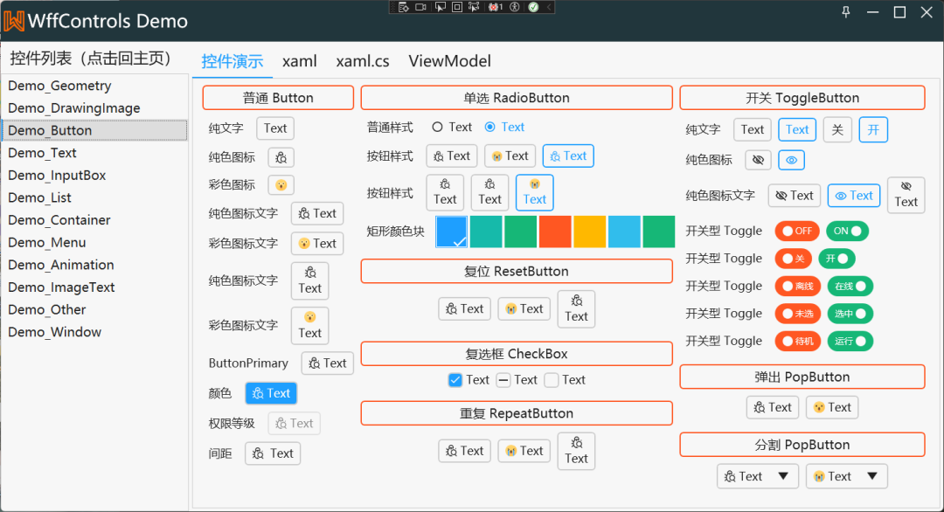Viewport: 944px width, 512px height.
Task: Expand the emoji Text split button dropdown arrow
Action: coord(871,476)
